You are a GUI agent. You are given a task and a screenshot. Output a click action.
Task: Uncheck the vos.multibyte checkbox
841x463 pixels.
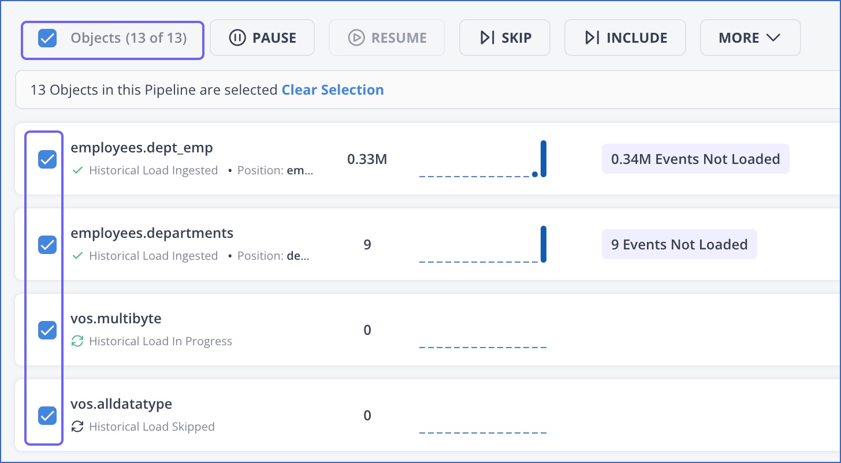coord(47,330)
